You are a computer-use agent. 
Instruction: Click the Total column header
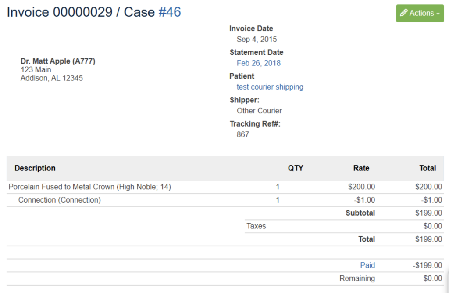click(x=428, y=168)
